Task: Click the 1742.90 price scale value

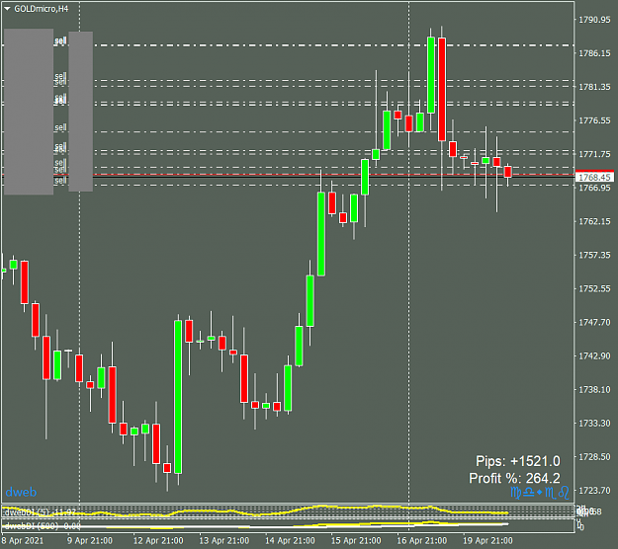Action: click(x=594, y=355)
